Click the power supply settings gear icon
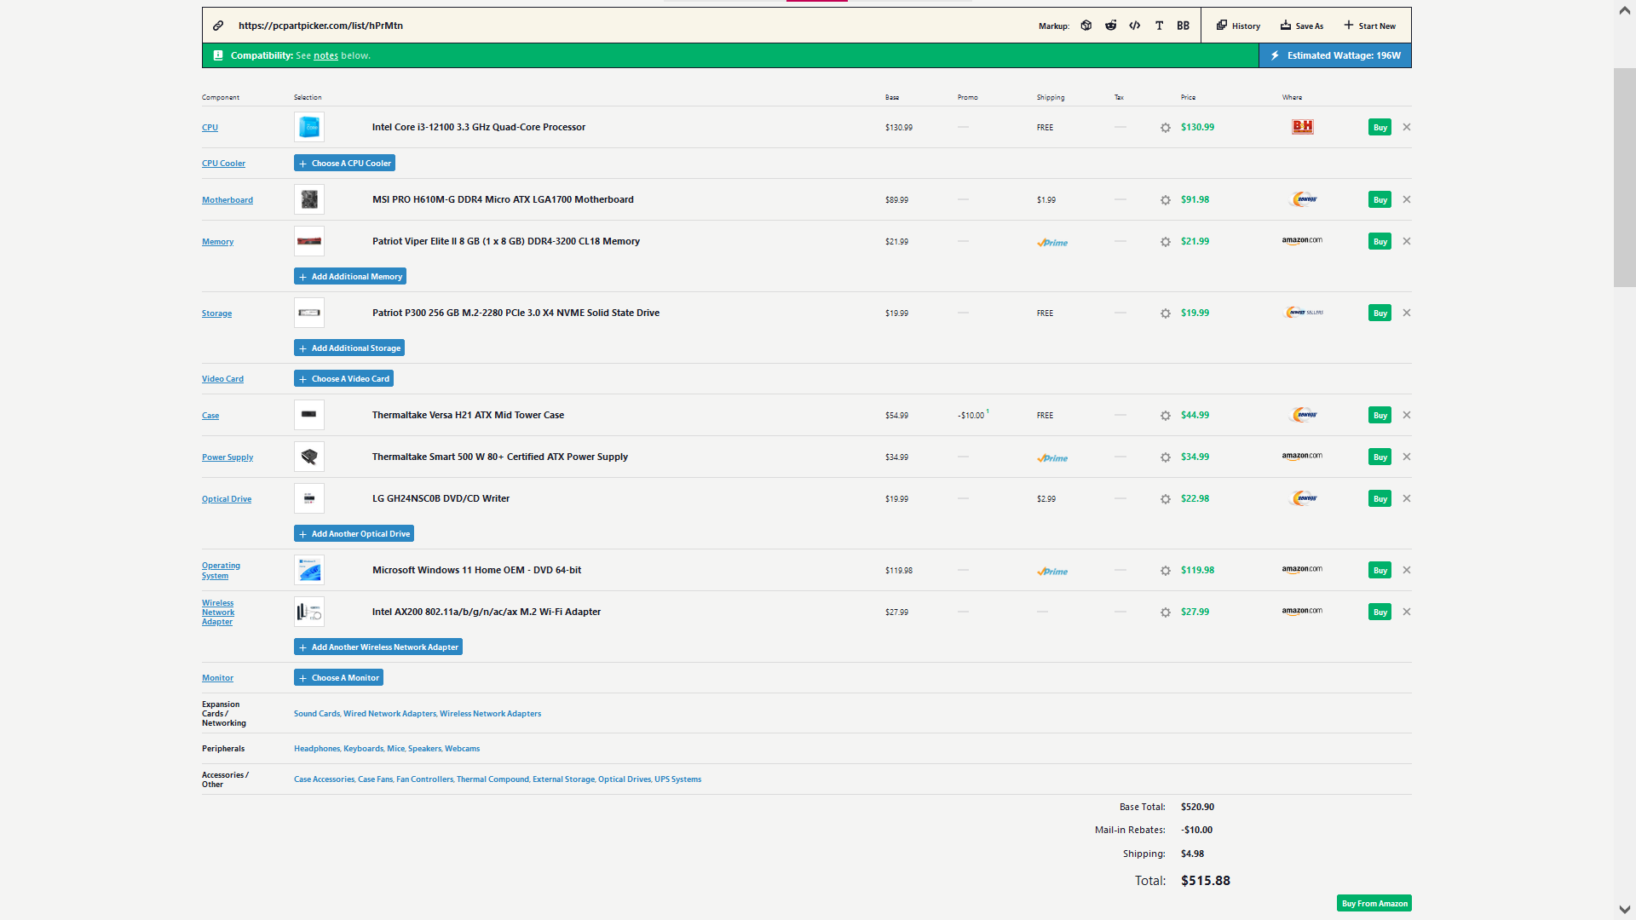The image size is (1636, 920). tap(1165, 456)
